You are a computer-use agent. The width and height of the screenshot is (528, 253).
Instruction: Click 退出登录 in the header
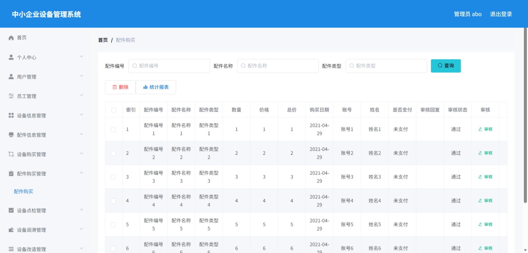coord(501,14)
